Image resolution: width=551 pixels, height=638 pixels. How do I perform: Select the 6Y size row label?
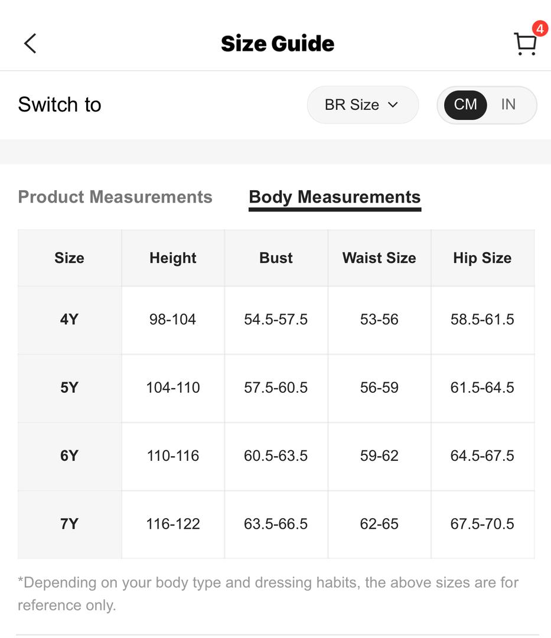pos(69,456)
